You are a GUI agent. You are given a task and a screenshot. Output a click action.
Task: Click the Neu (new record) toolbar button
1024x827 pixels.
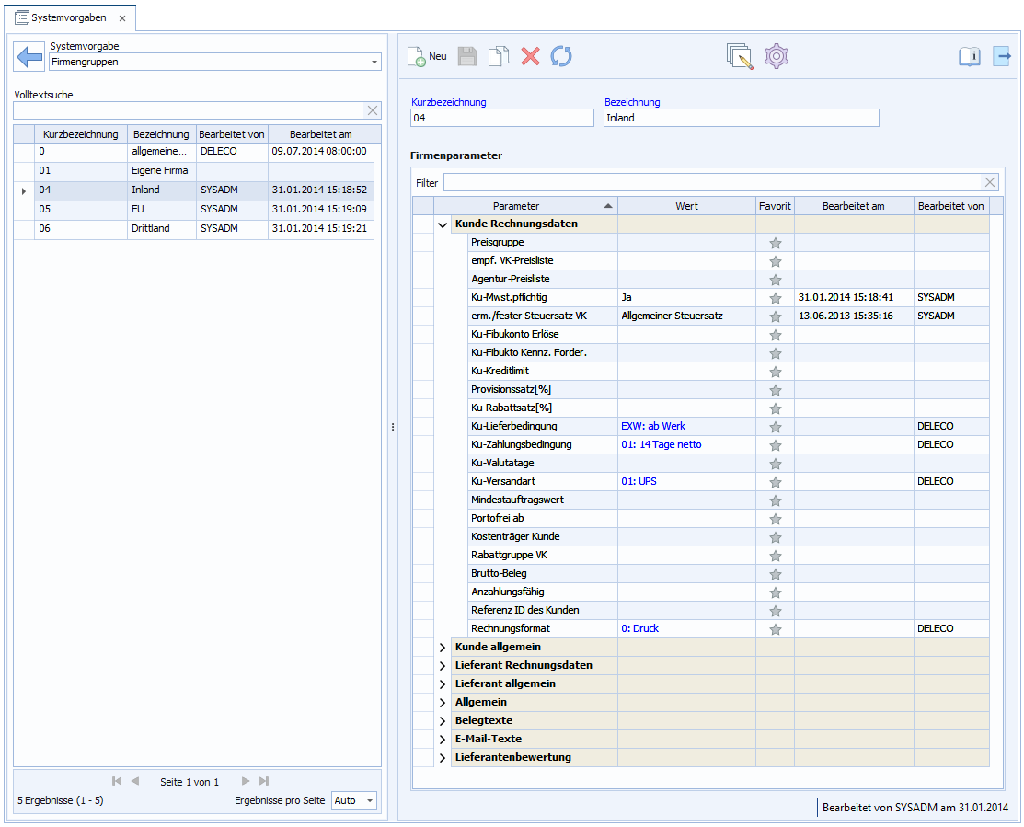coord(427,57)
